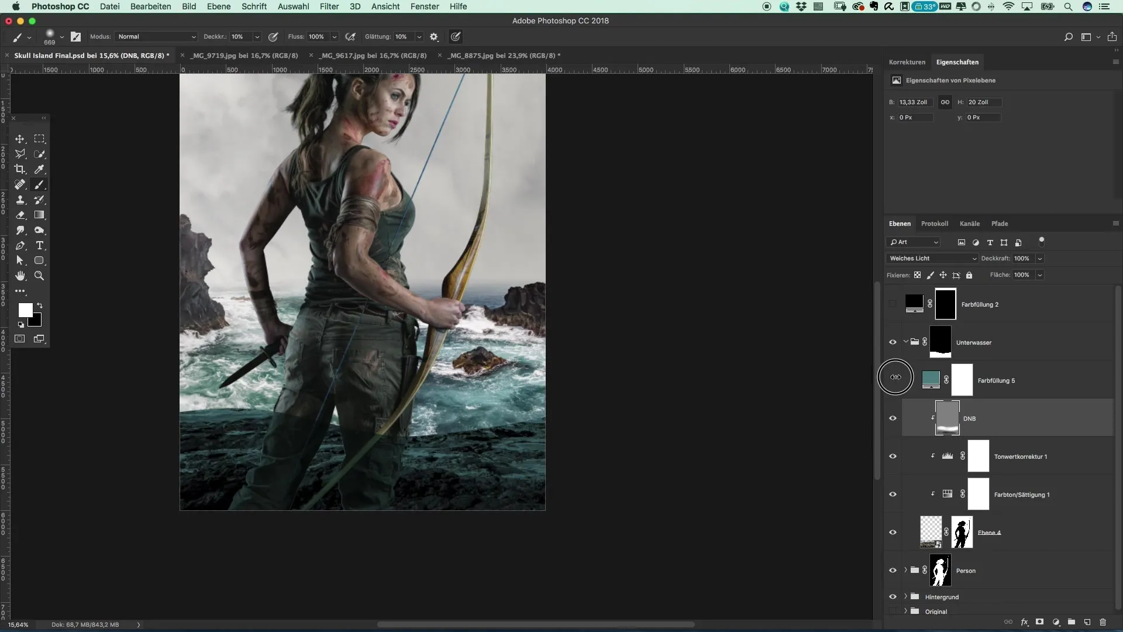Screen dimensions: 1123x632
Task: Select the Pen tool
Action: pos(20,245)
